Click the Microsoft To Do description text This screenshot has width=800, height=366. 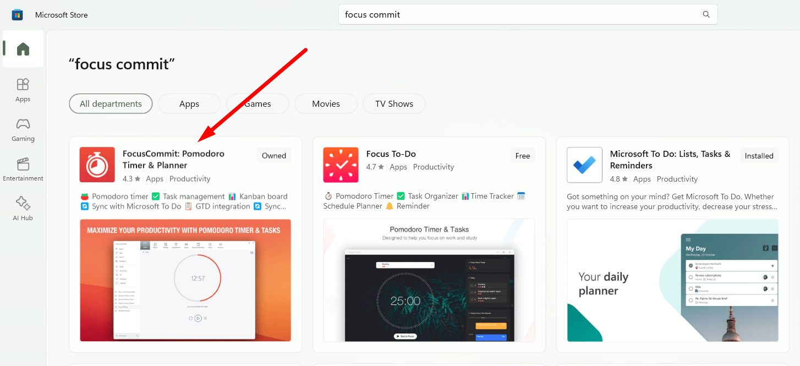coord(671,201)
